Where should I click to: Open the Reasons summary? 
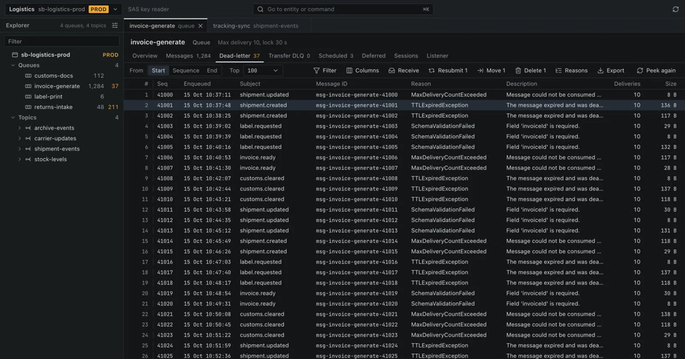pos(571,71)
